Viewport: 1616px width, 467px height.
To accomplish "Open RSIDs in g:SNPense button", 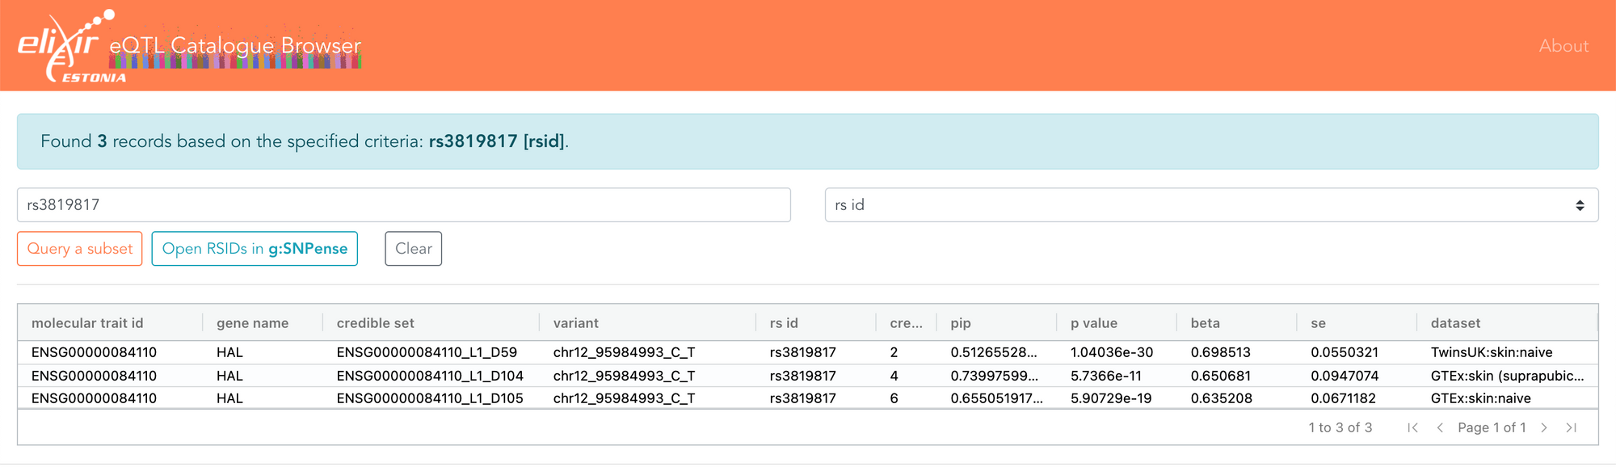I will (x=255, y=249).
